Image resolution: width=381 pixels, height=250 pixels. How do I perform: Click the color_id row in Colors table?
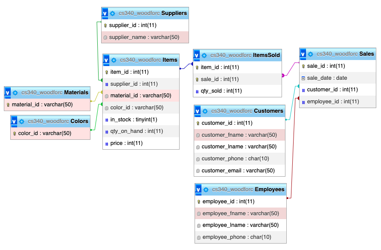(50, 133)
